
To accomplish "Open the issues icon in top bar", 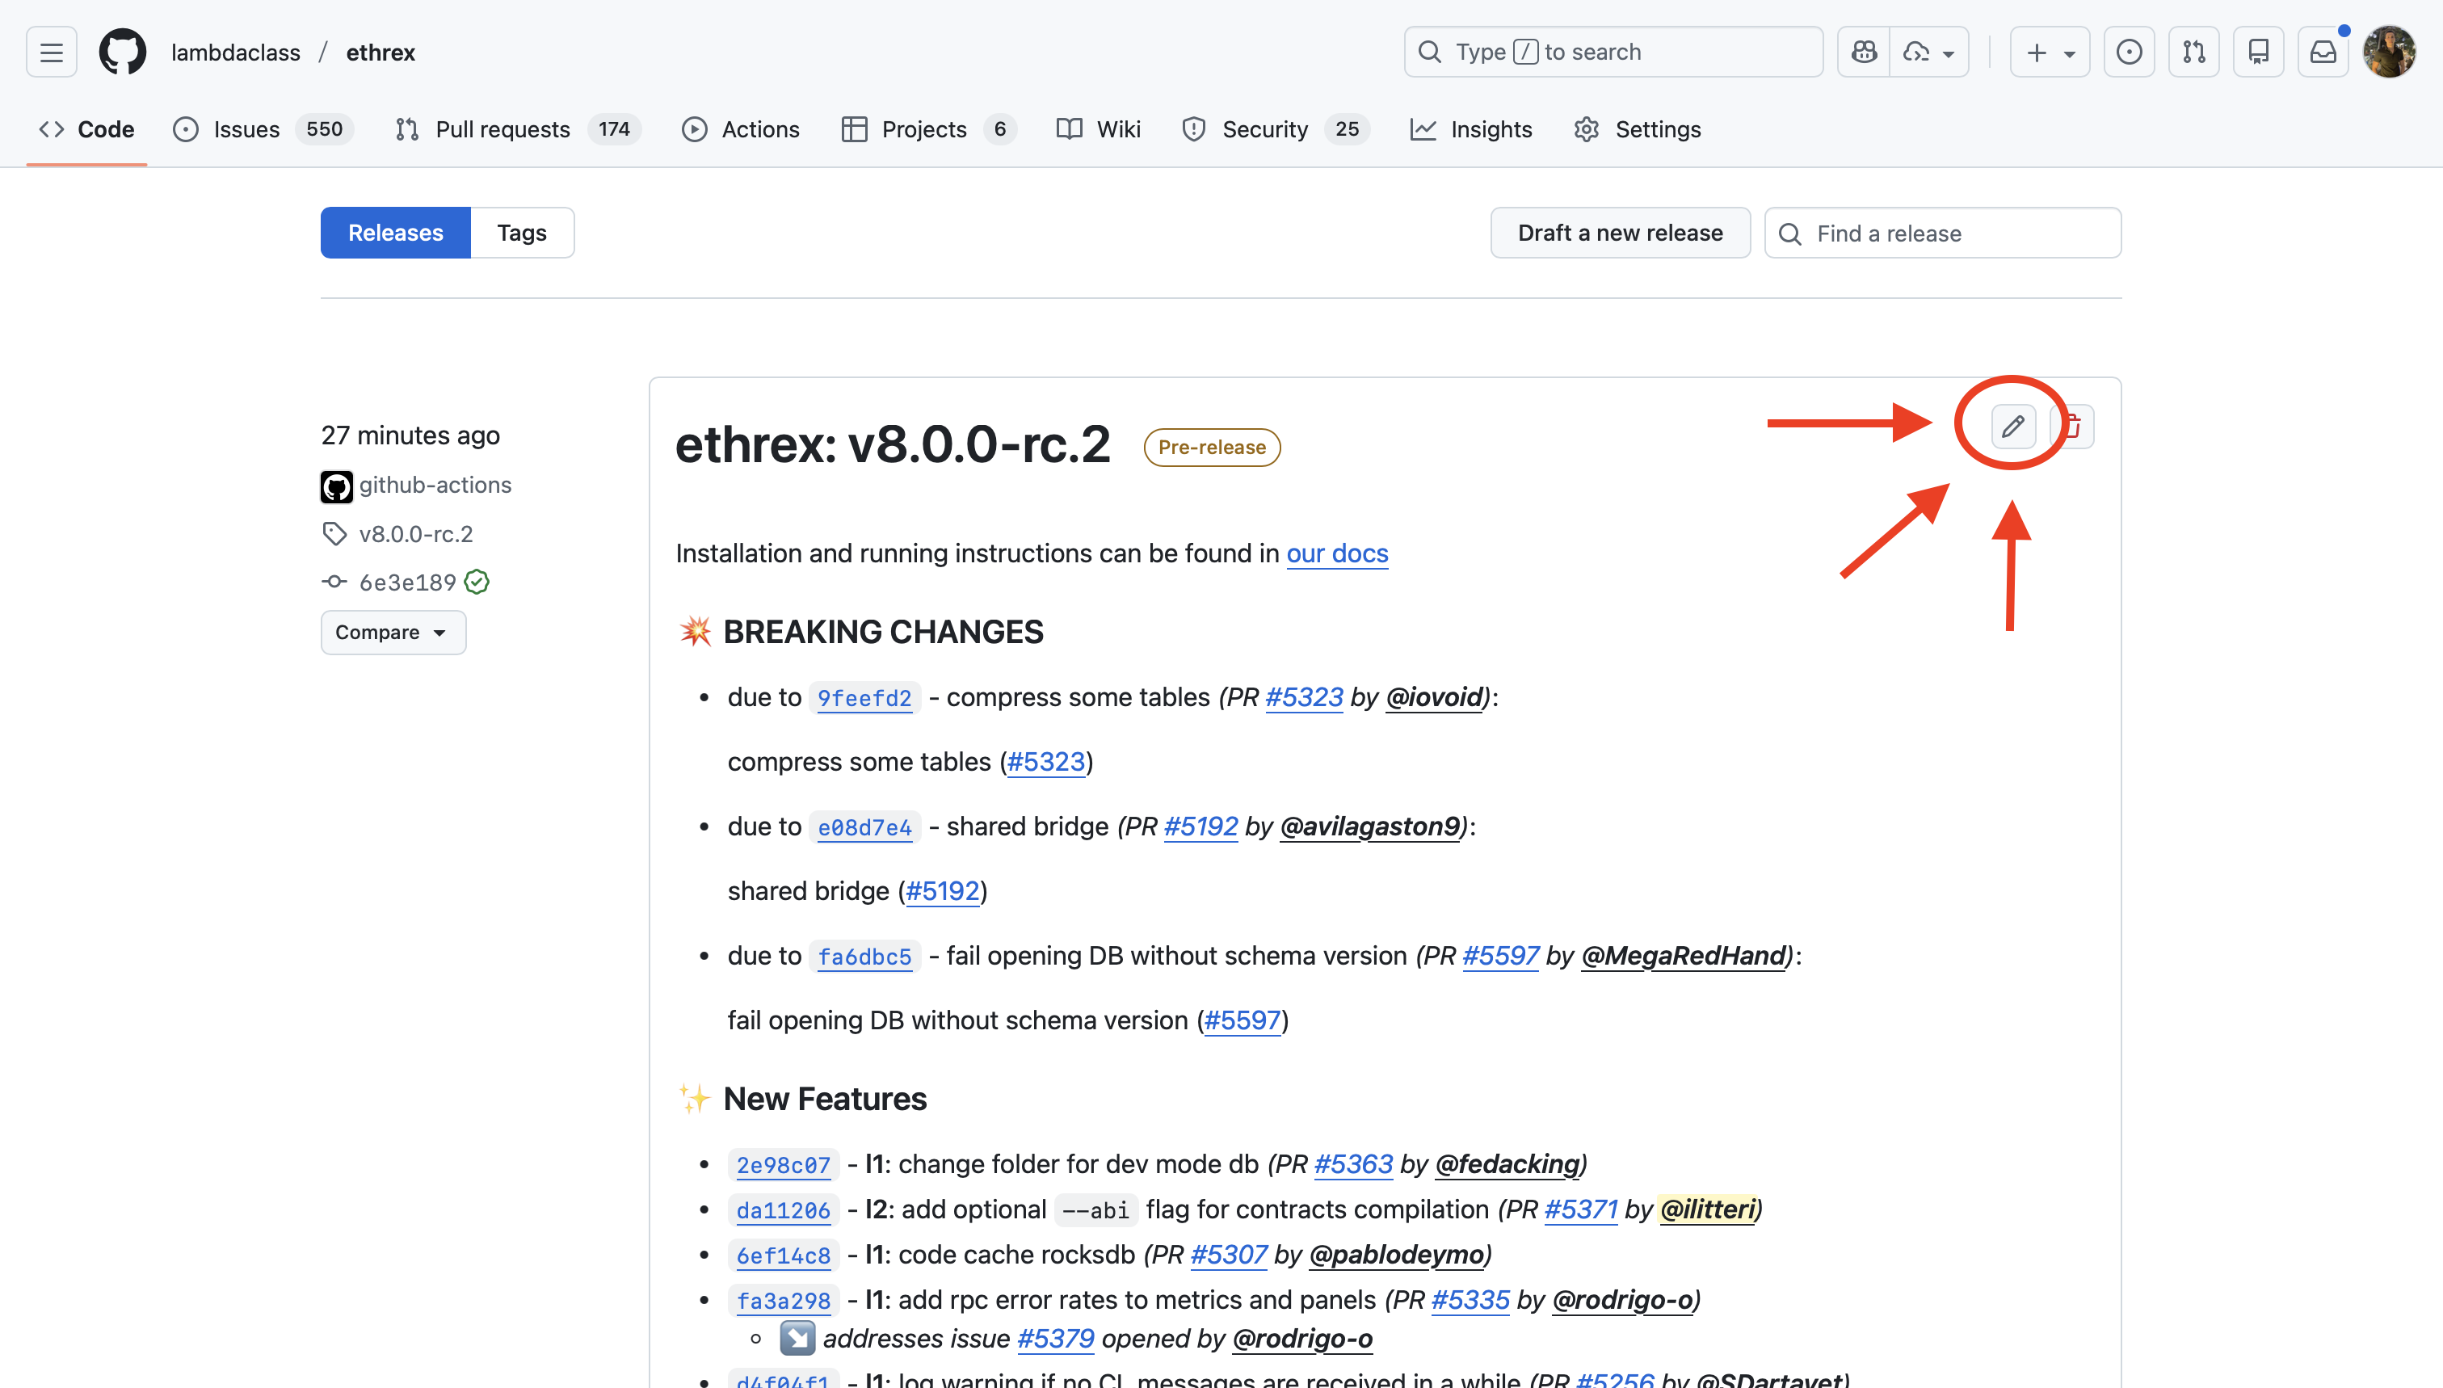I will click(2129, 52).
